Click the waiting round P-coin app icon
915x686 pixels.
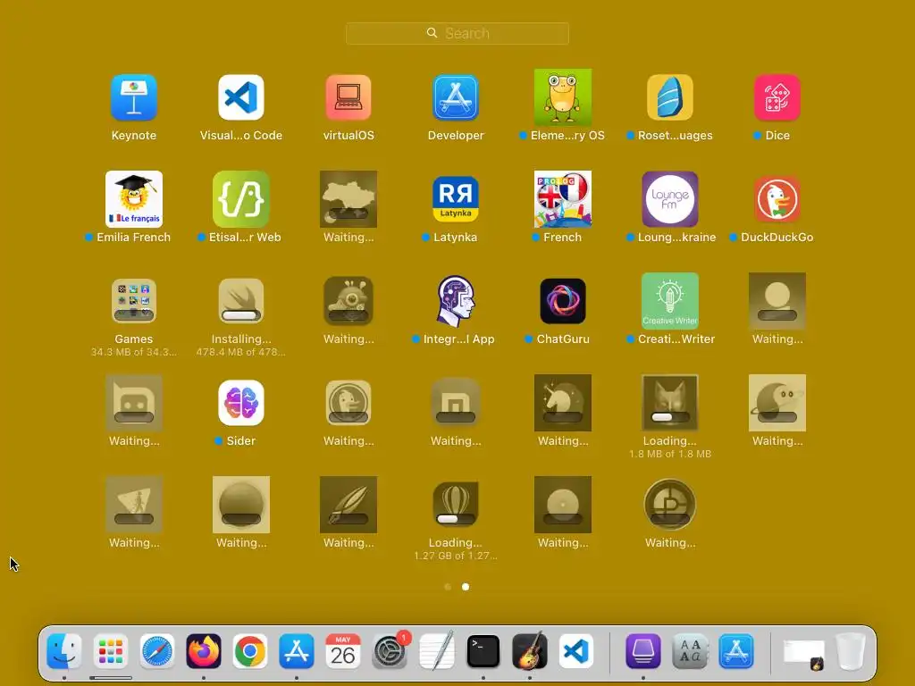[670, 505]
